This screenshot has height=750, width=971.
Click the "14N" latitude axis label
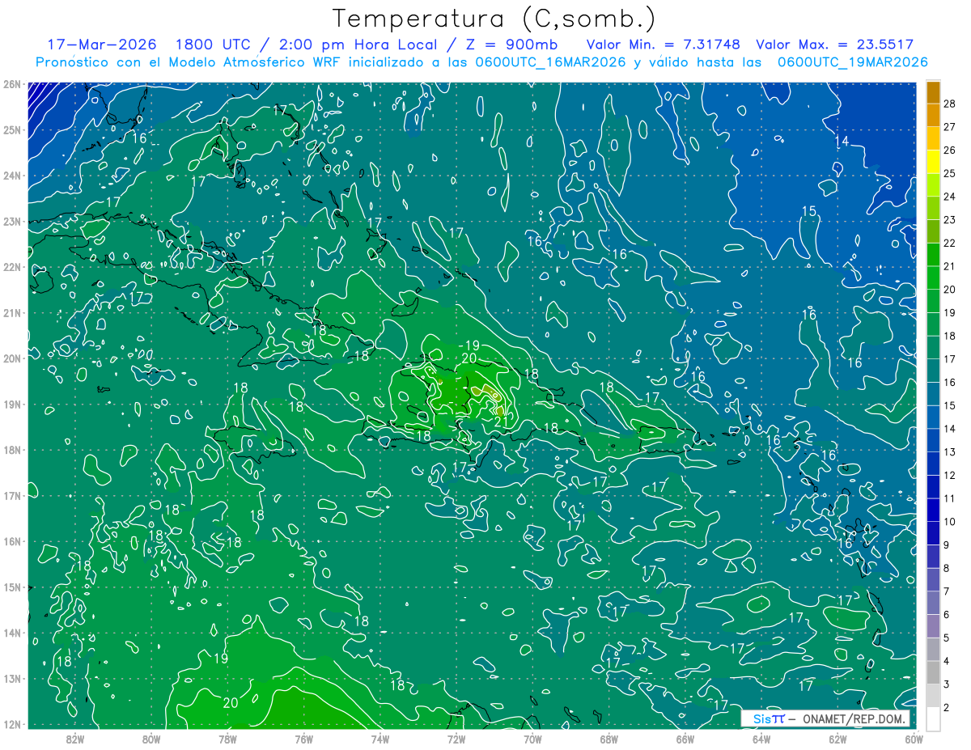(11, 633)
